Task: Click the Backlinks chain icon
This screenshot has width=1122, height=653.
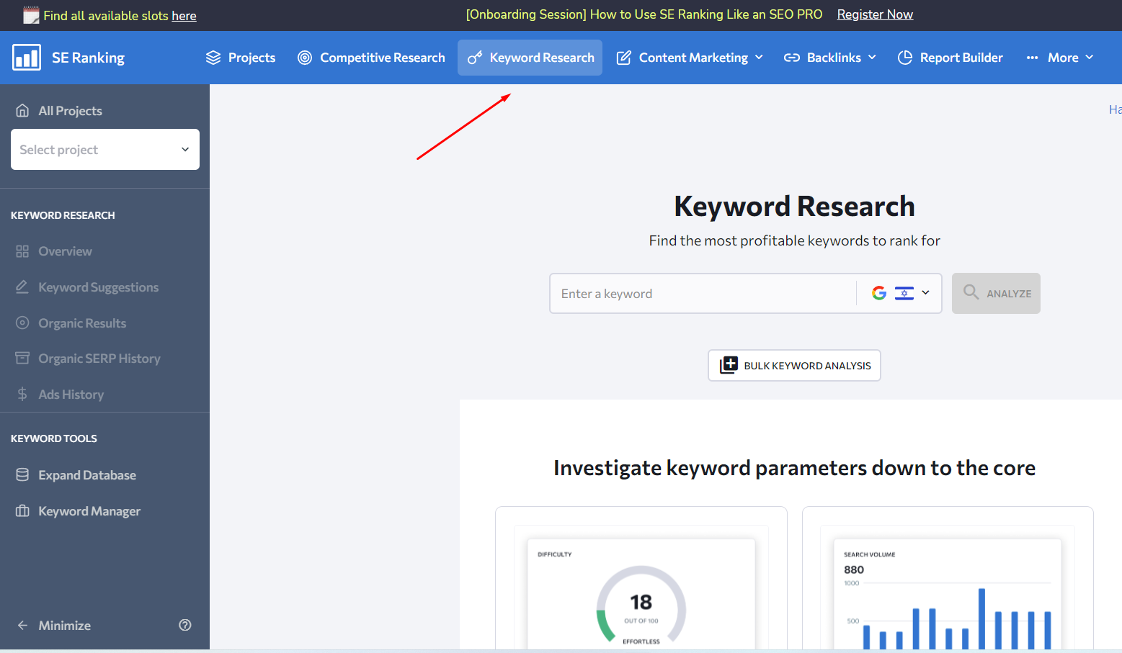Action: (x=792, y=58)
